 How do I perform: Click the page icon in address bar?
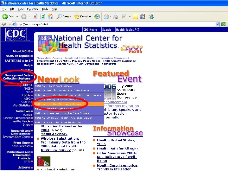14,24
